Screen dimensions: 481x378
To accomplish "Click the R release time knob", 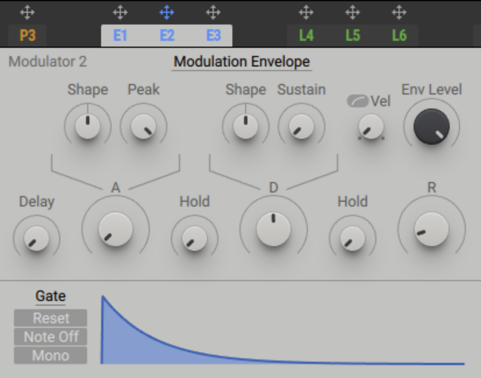I will [432, 230].
